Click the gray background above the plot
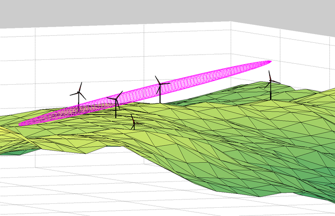This screenshot has width=335, height=216. coord(131,11)
